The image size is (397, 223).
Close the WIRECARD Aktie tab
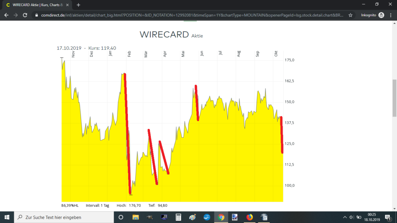point(68,5)
